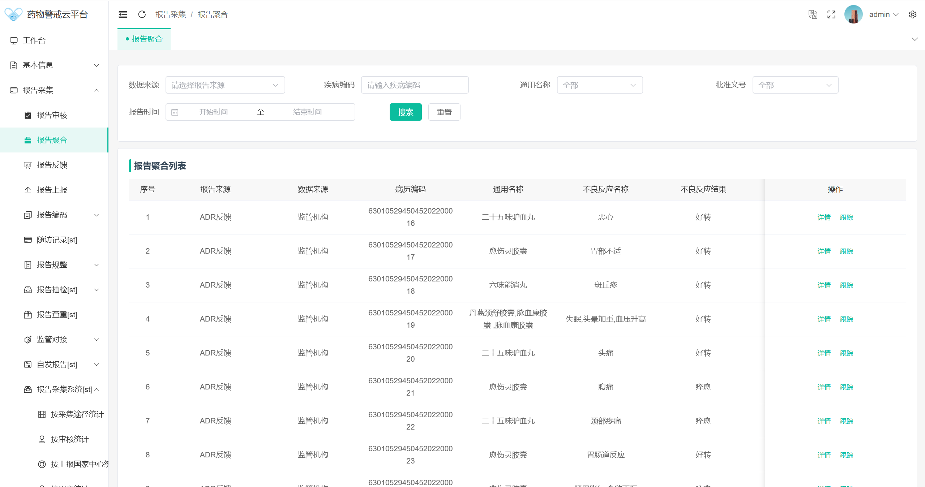Screen dimensions: 925x487
Task: Click the refresh page icon
Action: coord(142,14)
